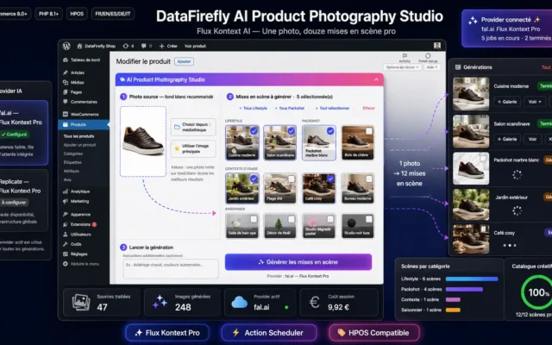Click Choisir depuis médiathèque button
The width and height of the screenshot is (552, 345).
pyautogui.click(x=193, y=127)
